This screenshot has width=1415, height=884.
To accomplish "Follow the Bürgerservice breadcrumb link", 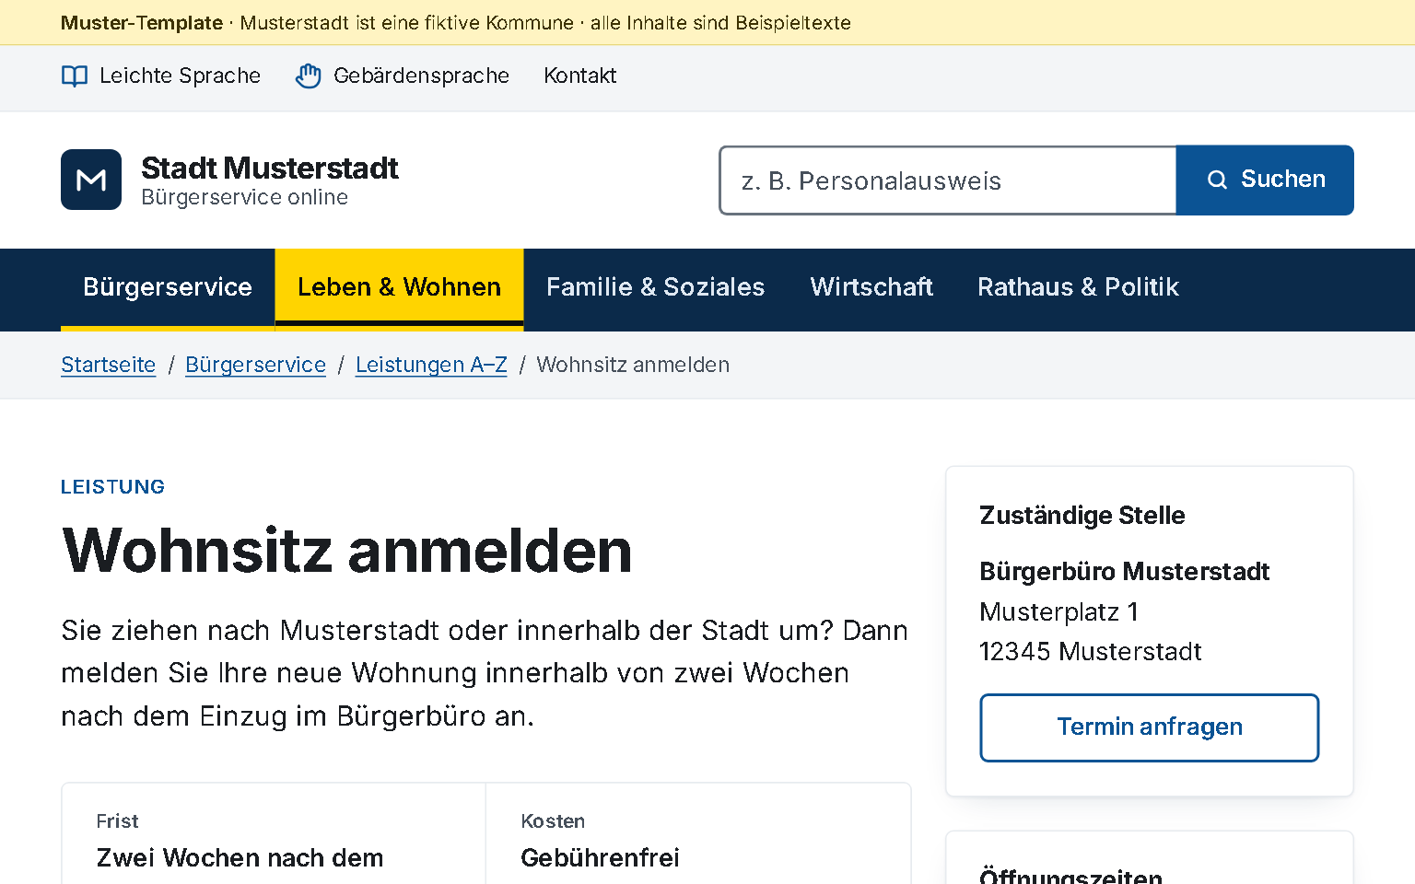I will [x=256, y=365].
